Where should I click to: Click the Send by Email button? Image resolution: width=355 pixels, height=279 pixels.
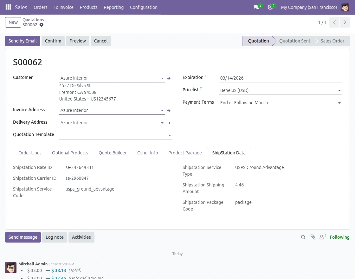tap(23, 41)
